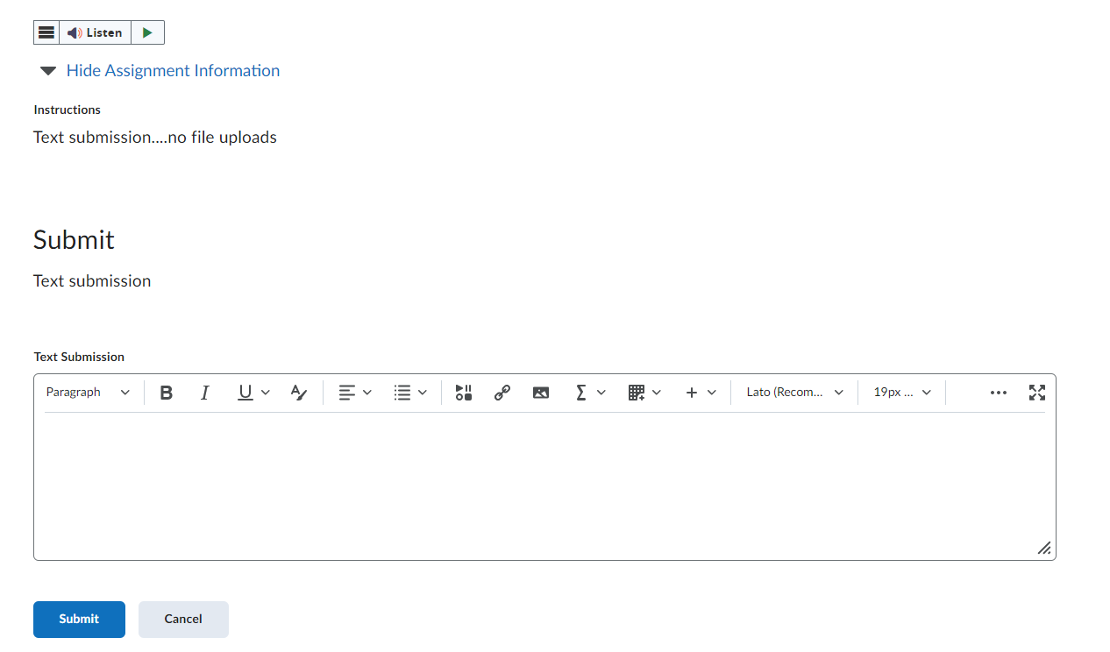Apply underline to the text
This screenshot has width=1110, height=652.
[x=245, y=393]
